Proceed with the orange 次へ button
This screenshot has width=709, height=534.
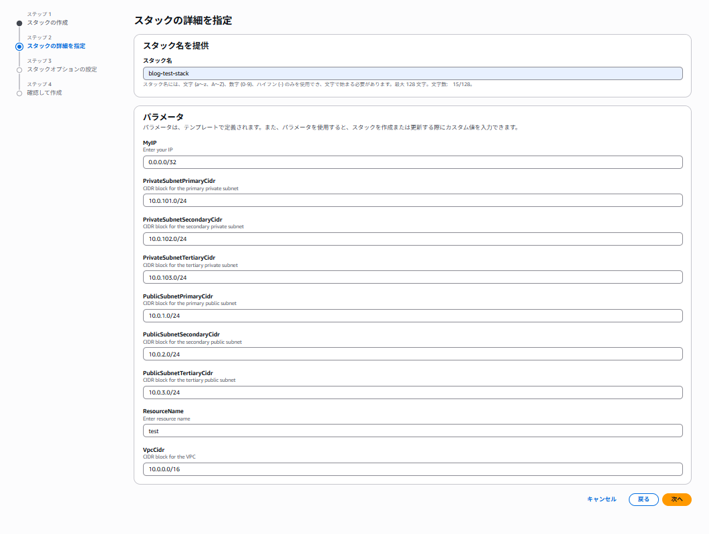tap(676, 499)
